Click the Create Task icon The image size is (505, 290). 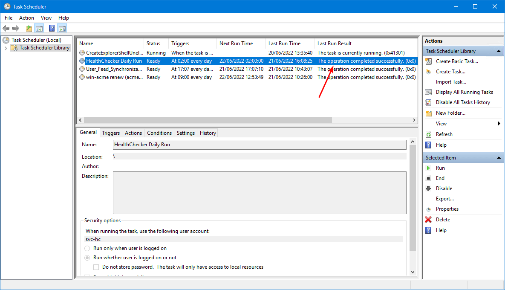[x=428, y=72]
